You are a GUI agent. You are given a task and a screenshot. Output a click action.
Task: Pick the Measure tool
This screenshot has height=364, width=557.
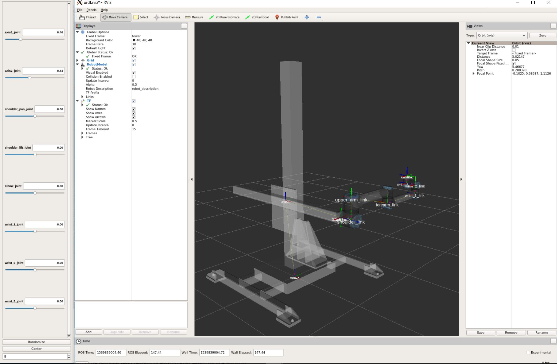click(194, 17)
